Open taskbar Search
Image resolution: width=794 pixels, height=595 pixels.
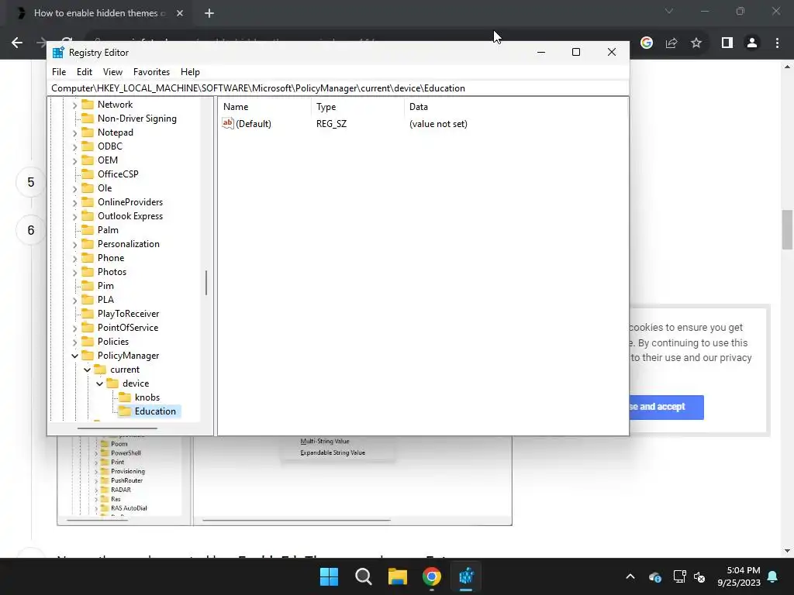pos(363,576)
